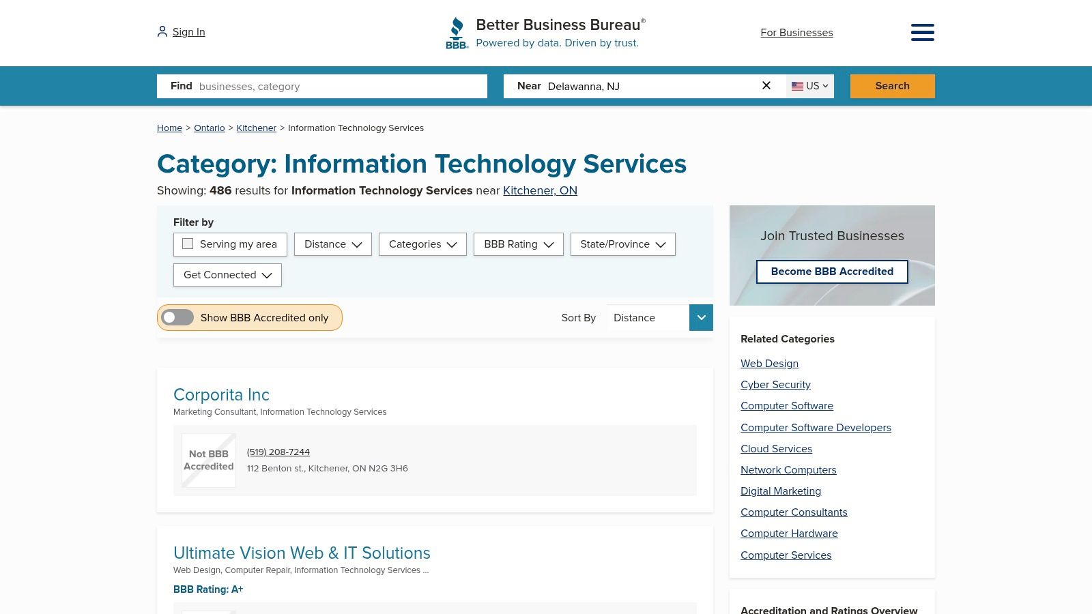Screen dimensions: 1092x614
Task: Open the Corporita Inc business listing
Action: click(x=221, y=395)
